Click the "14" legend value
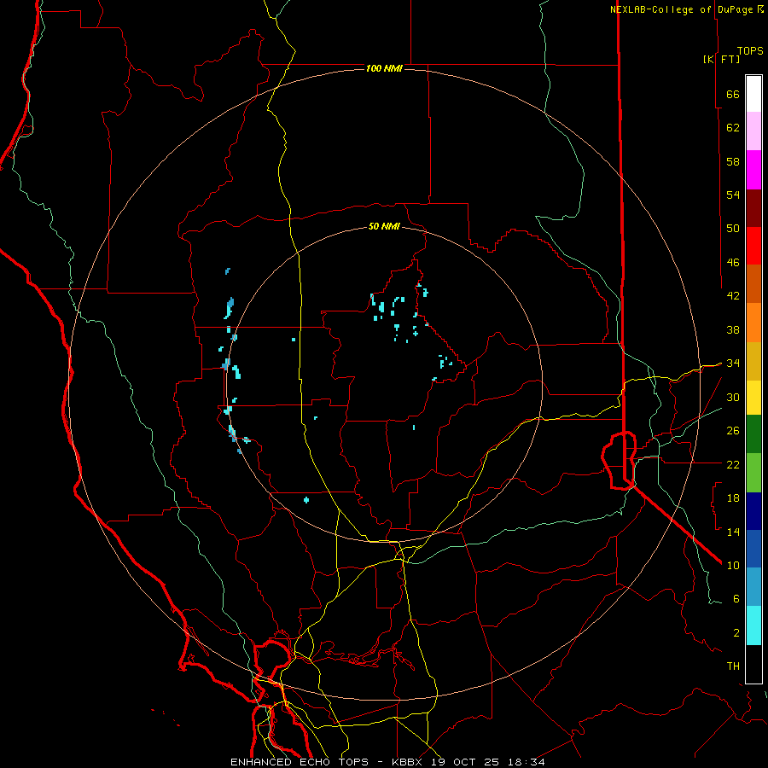The width and height of the screenshot is (768, 768). 733,532
